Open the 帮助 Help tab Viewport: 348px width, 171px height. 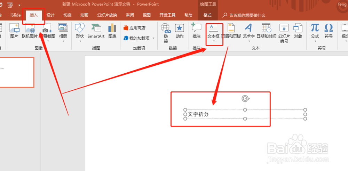[188, 15]
